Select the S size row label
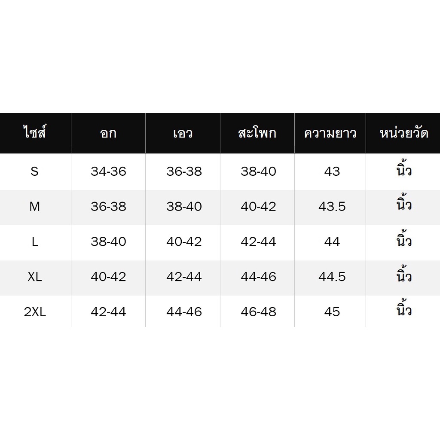Viewport: 440px width, 440px height. point(34,171)
